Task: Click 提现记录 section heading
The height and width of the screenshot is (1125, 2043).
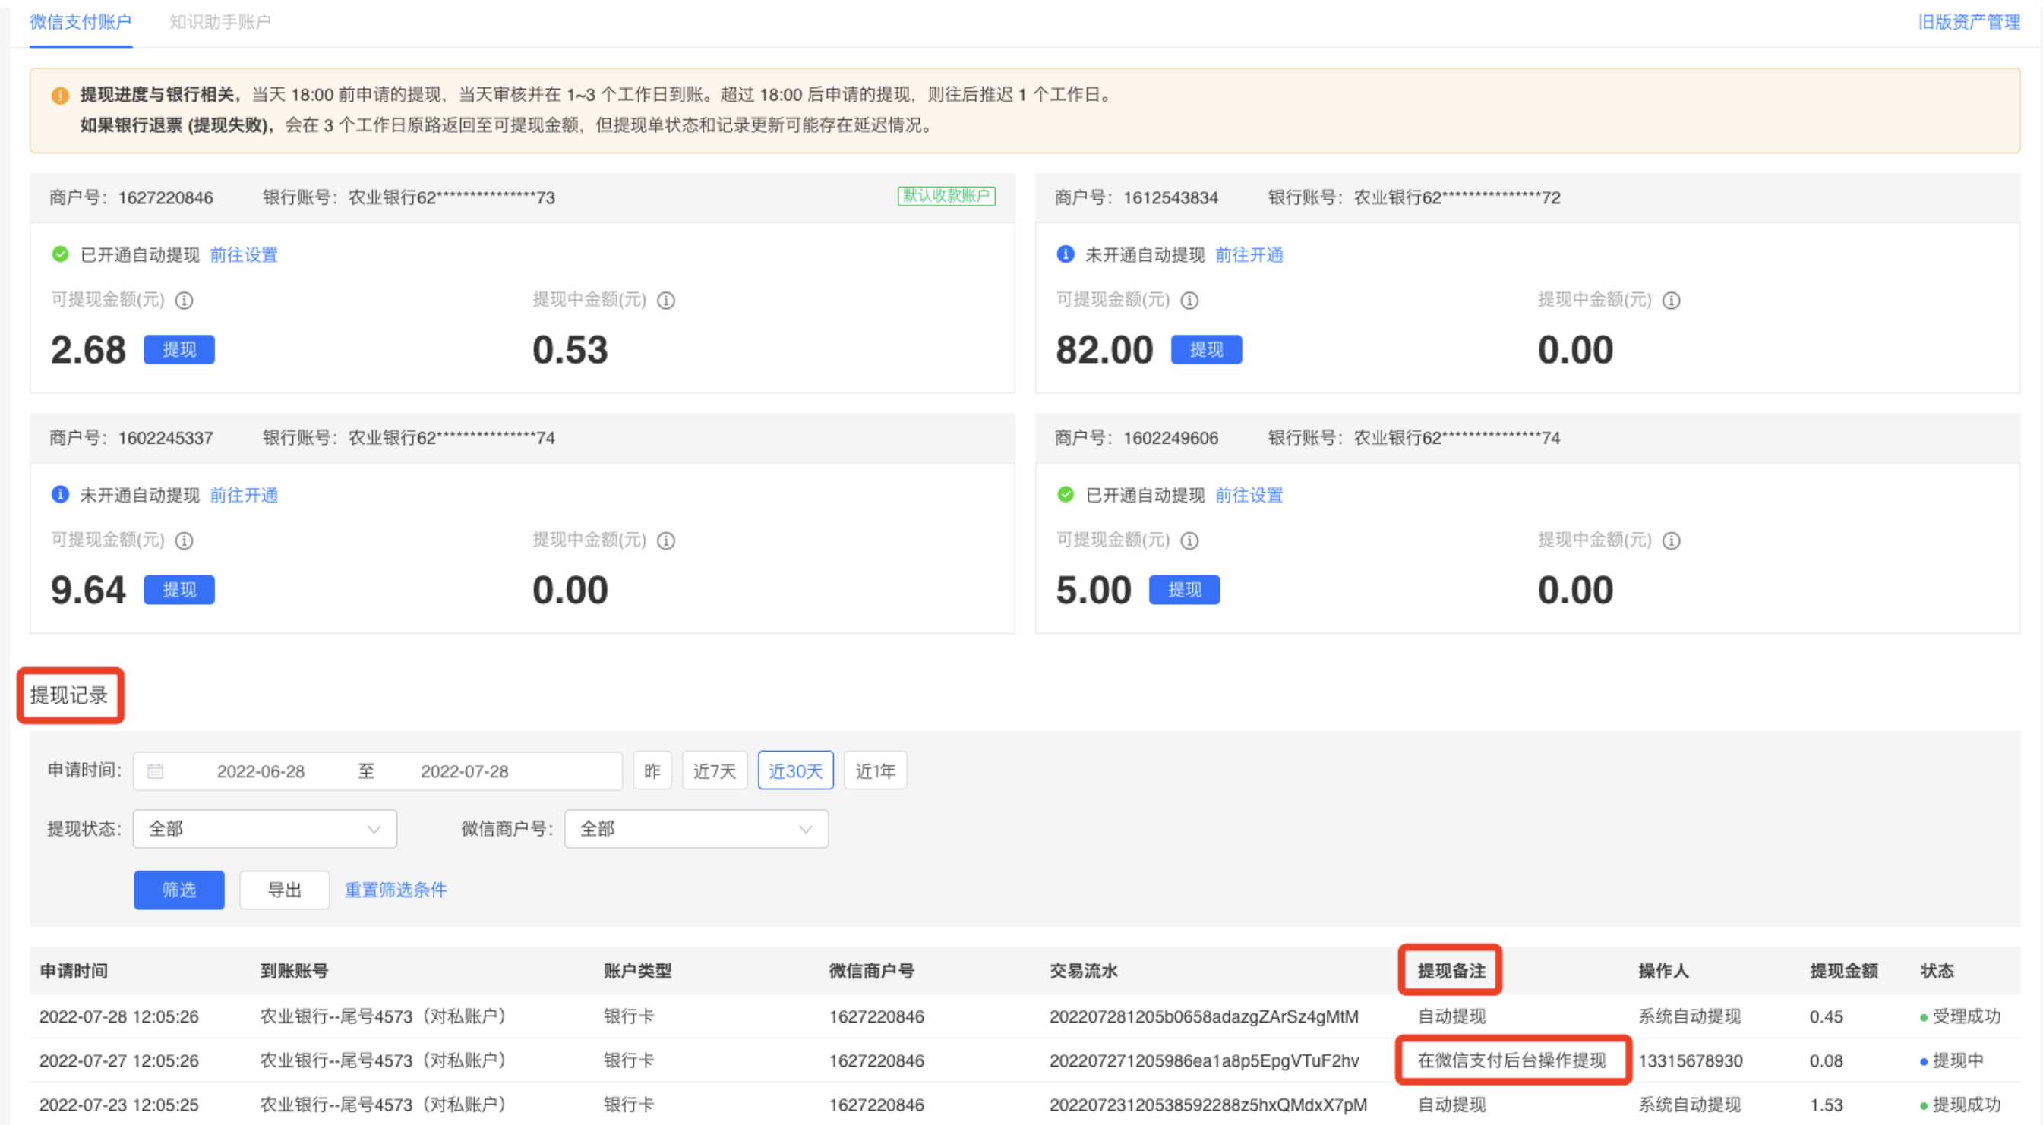Action: pyautogui.click(x=69, y=695)
